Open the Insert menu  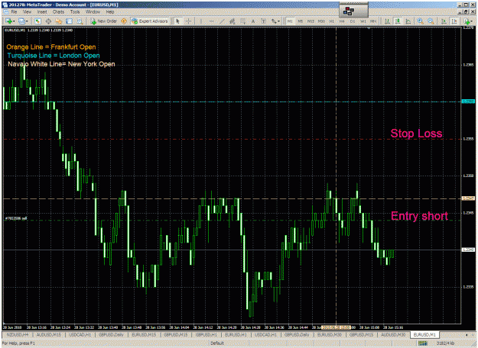click(x=42, y=12)
